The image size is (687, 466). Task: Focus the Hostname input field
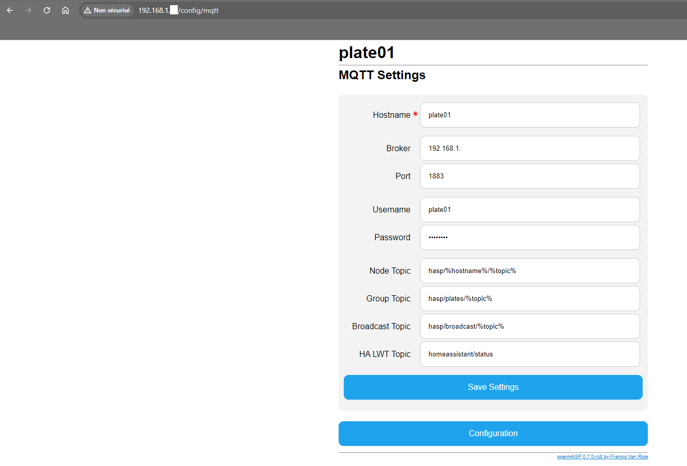click(x=530, y=115)
